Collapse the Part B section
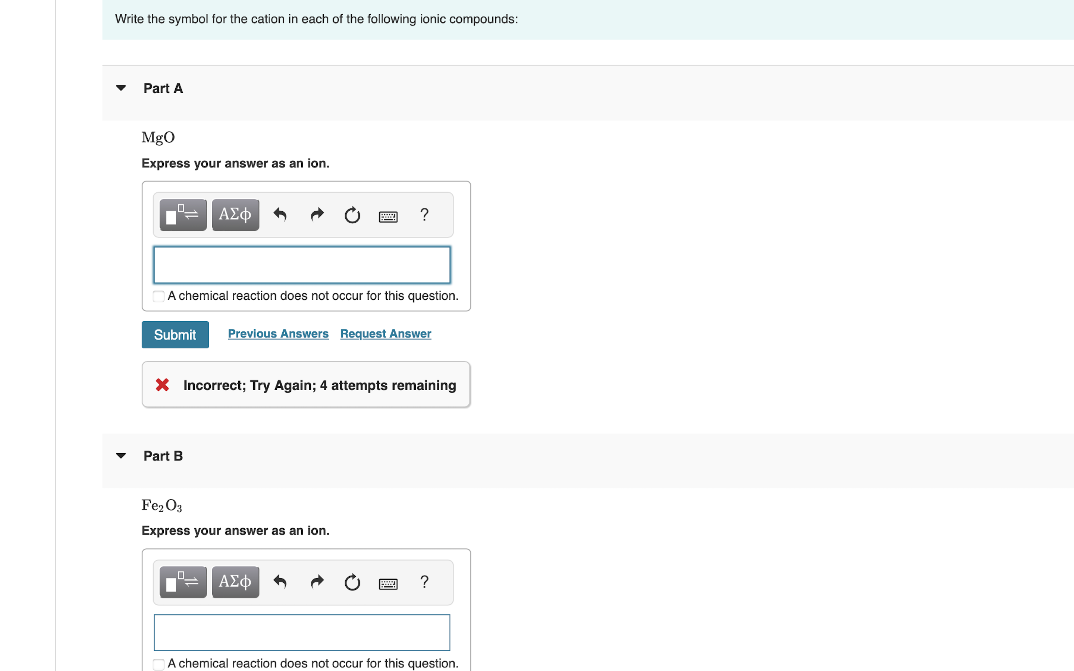Image resolution: width=1074 pixels, height=671 pixels. point(121,455)
